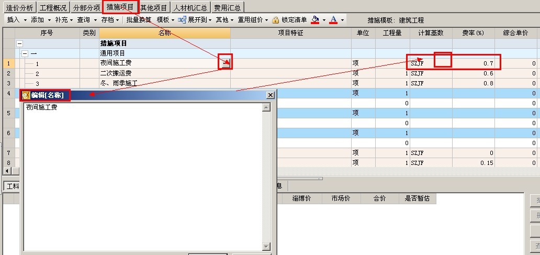Click the 批量换算 toolbar button
This screenshot has height=255, width=540.
[x=139, y=20]
